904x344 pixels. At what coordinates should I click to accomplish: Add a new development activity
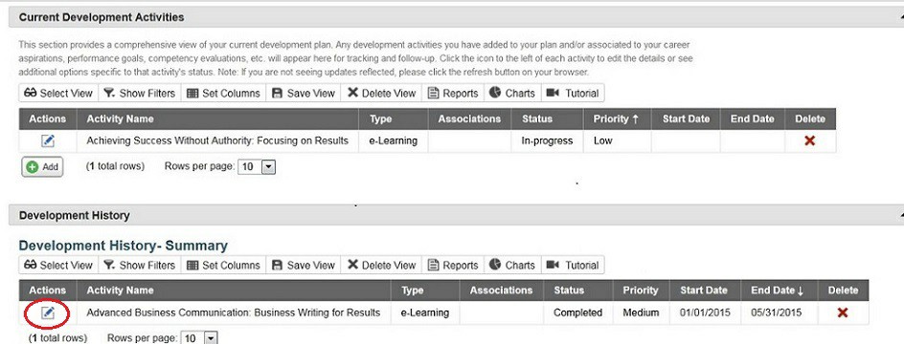coord(43,167)
